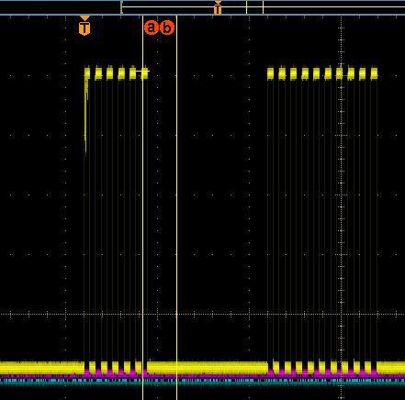405x400 pixels.
Task: Click the top of the first pulse in the second burst
Action: click(270, 73)
